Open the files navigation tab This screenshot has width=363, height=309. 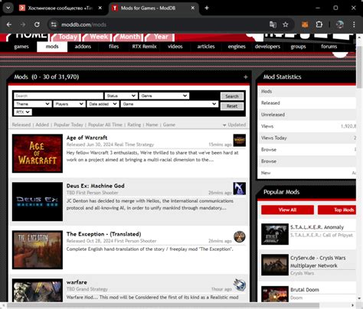tap(113, 47)
